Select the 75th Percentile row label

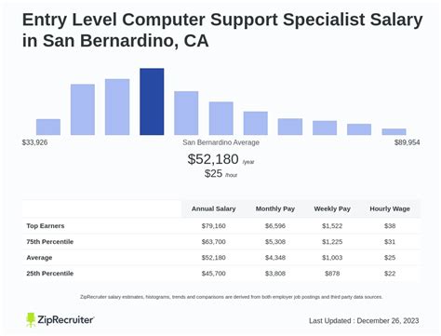(50, 242)
